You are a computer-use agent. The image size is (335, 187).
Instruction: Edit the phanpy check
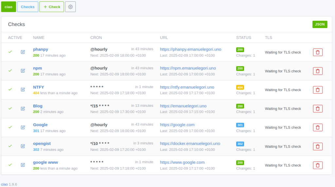(23, 52)
